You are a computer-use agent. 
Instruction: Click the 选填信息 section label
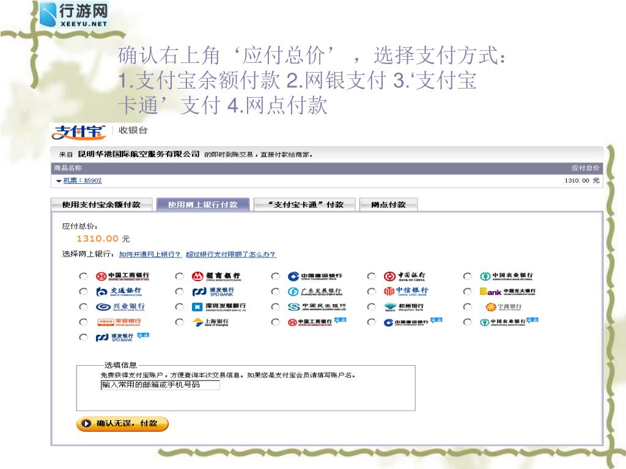[x=120, y=365]
